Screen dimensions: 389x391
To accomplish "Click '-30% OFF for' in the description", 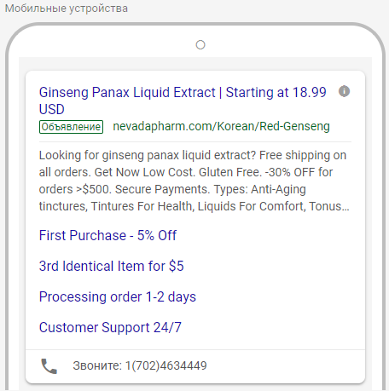I will pos(299,172).
